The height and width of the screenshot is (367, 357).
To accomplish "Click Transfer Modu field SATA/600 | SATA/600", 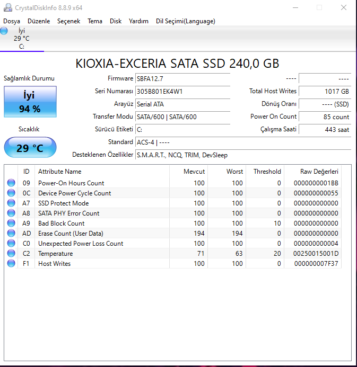I will point(182,117).
